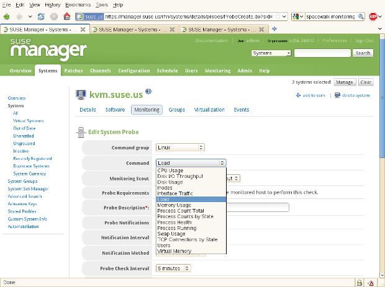Image resolution: width=385 pixels, height=287 pixels.
Task: Close the second SUSE Manager tab
Action: 173,29
